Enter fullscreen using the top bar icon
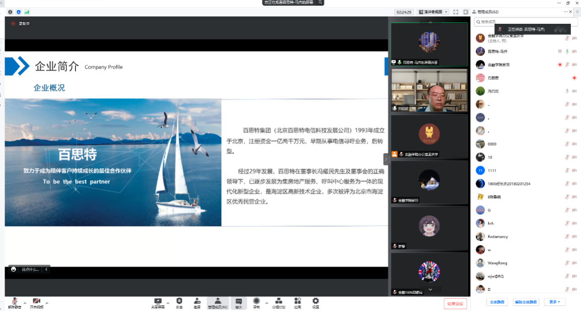581x311 pixels. point(456,12)
